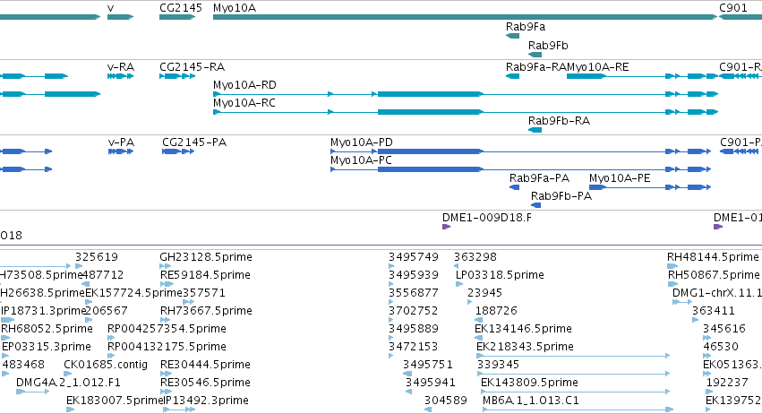Click the purple DME1-009D18.F arrow glyph
Viewport: 762px width, 414px height.
446,227
